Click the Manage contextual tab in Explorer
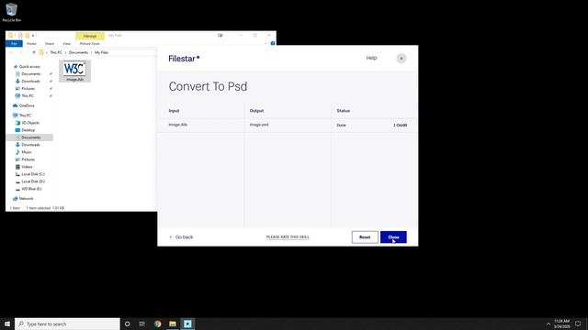Viewport: 588px width, 330px height. (90, 36)
